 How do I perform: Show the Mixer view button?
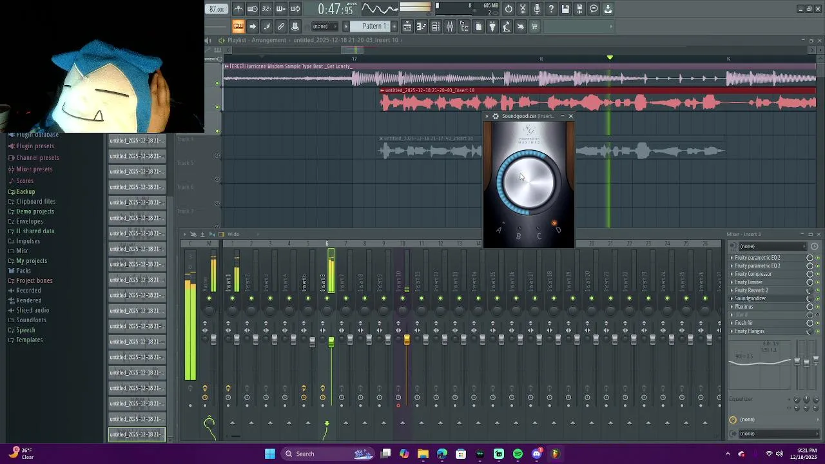450,26
